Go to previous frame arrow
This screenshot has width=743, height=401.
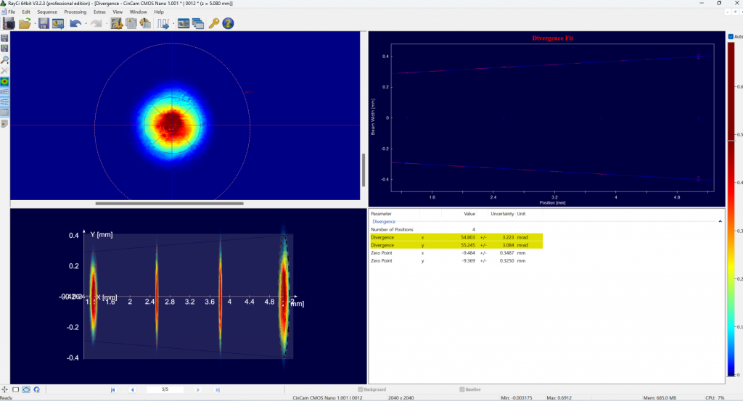click(x=132, y=389)
